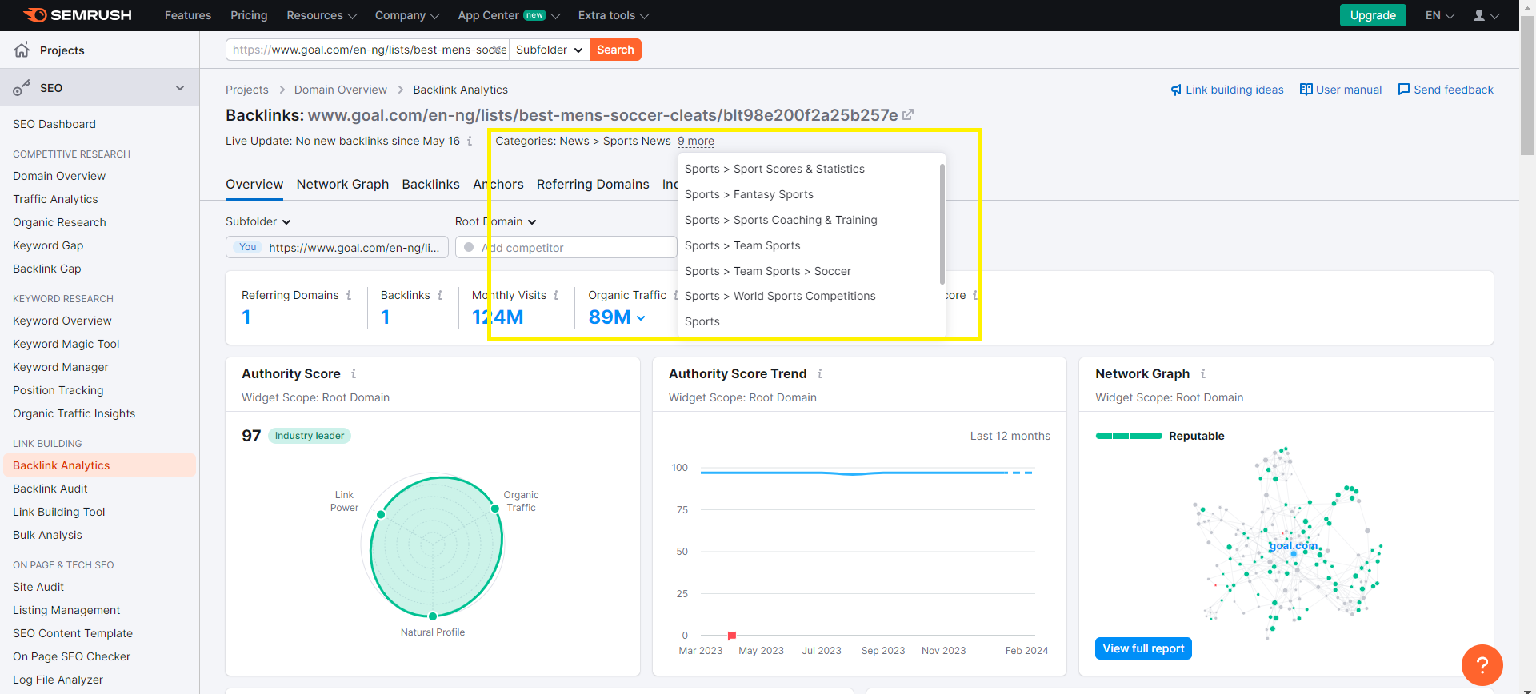Screen dimensions: 1536x694
Task: Open the user account icon
Action: point(1479,15)
